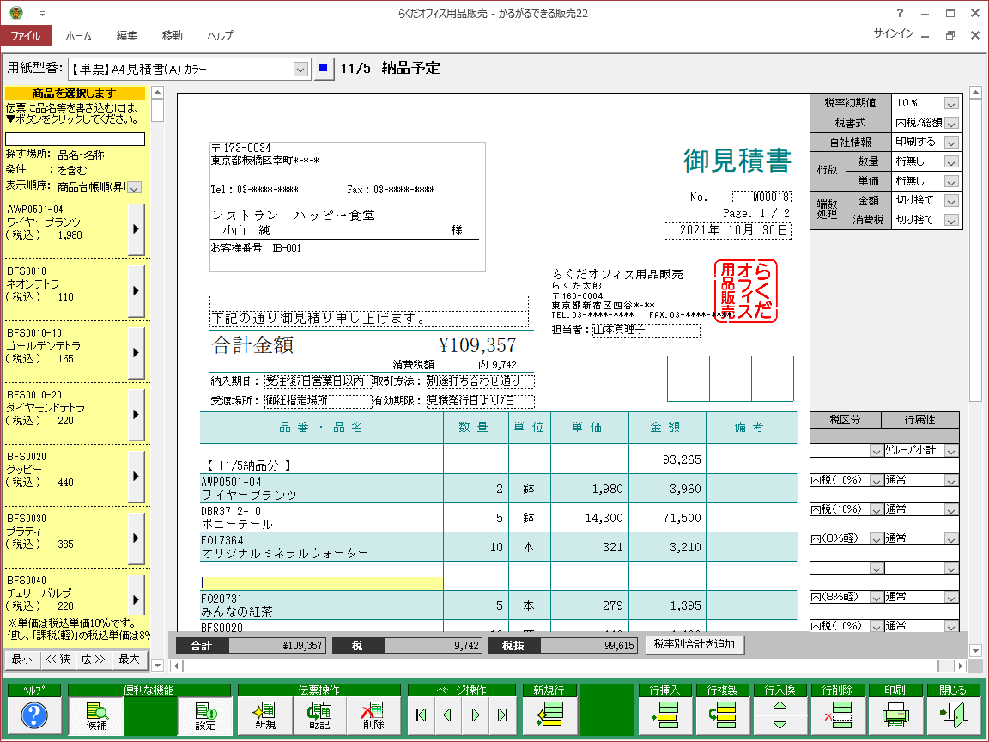Open the 候補 candidates tool
The height and width of the screenshot is (742, 989).
point(96,715)
